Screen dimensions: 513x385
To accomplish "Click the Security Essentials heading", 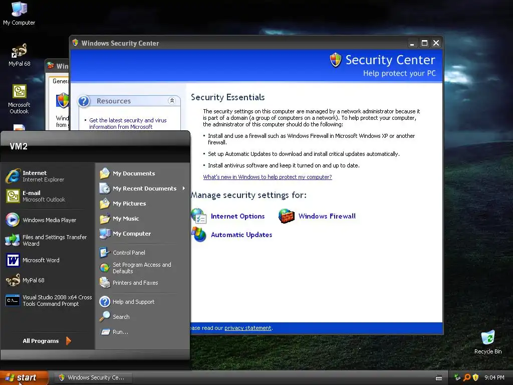I will click(228, 97).
